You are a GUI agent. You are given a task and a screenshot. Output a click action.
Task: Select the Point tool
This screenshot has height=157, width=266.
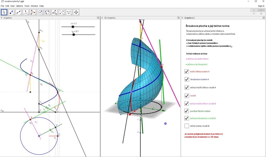pyautogui.click(x=11, y=12)
